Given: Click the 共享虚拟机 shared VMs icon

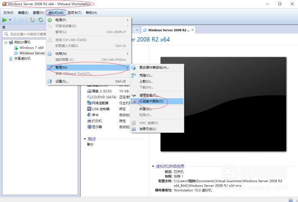Looking at the screenshot, I should tap(11, 59).
